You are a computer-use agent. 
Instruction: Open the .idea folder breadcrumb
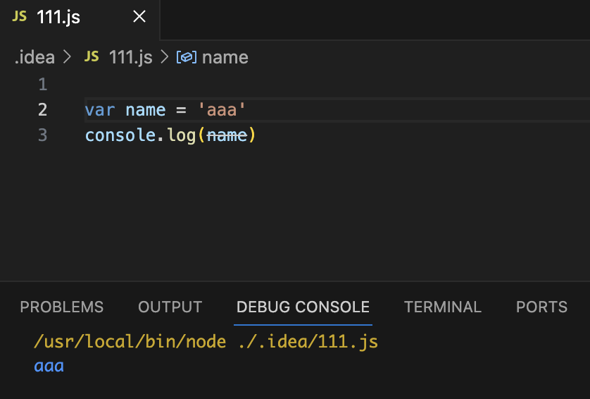[x=34, y=57]
